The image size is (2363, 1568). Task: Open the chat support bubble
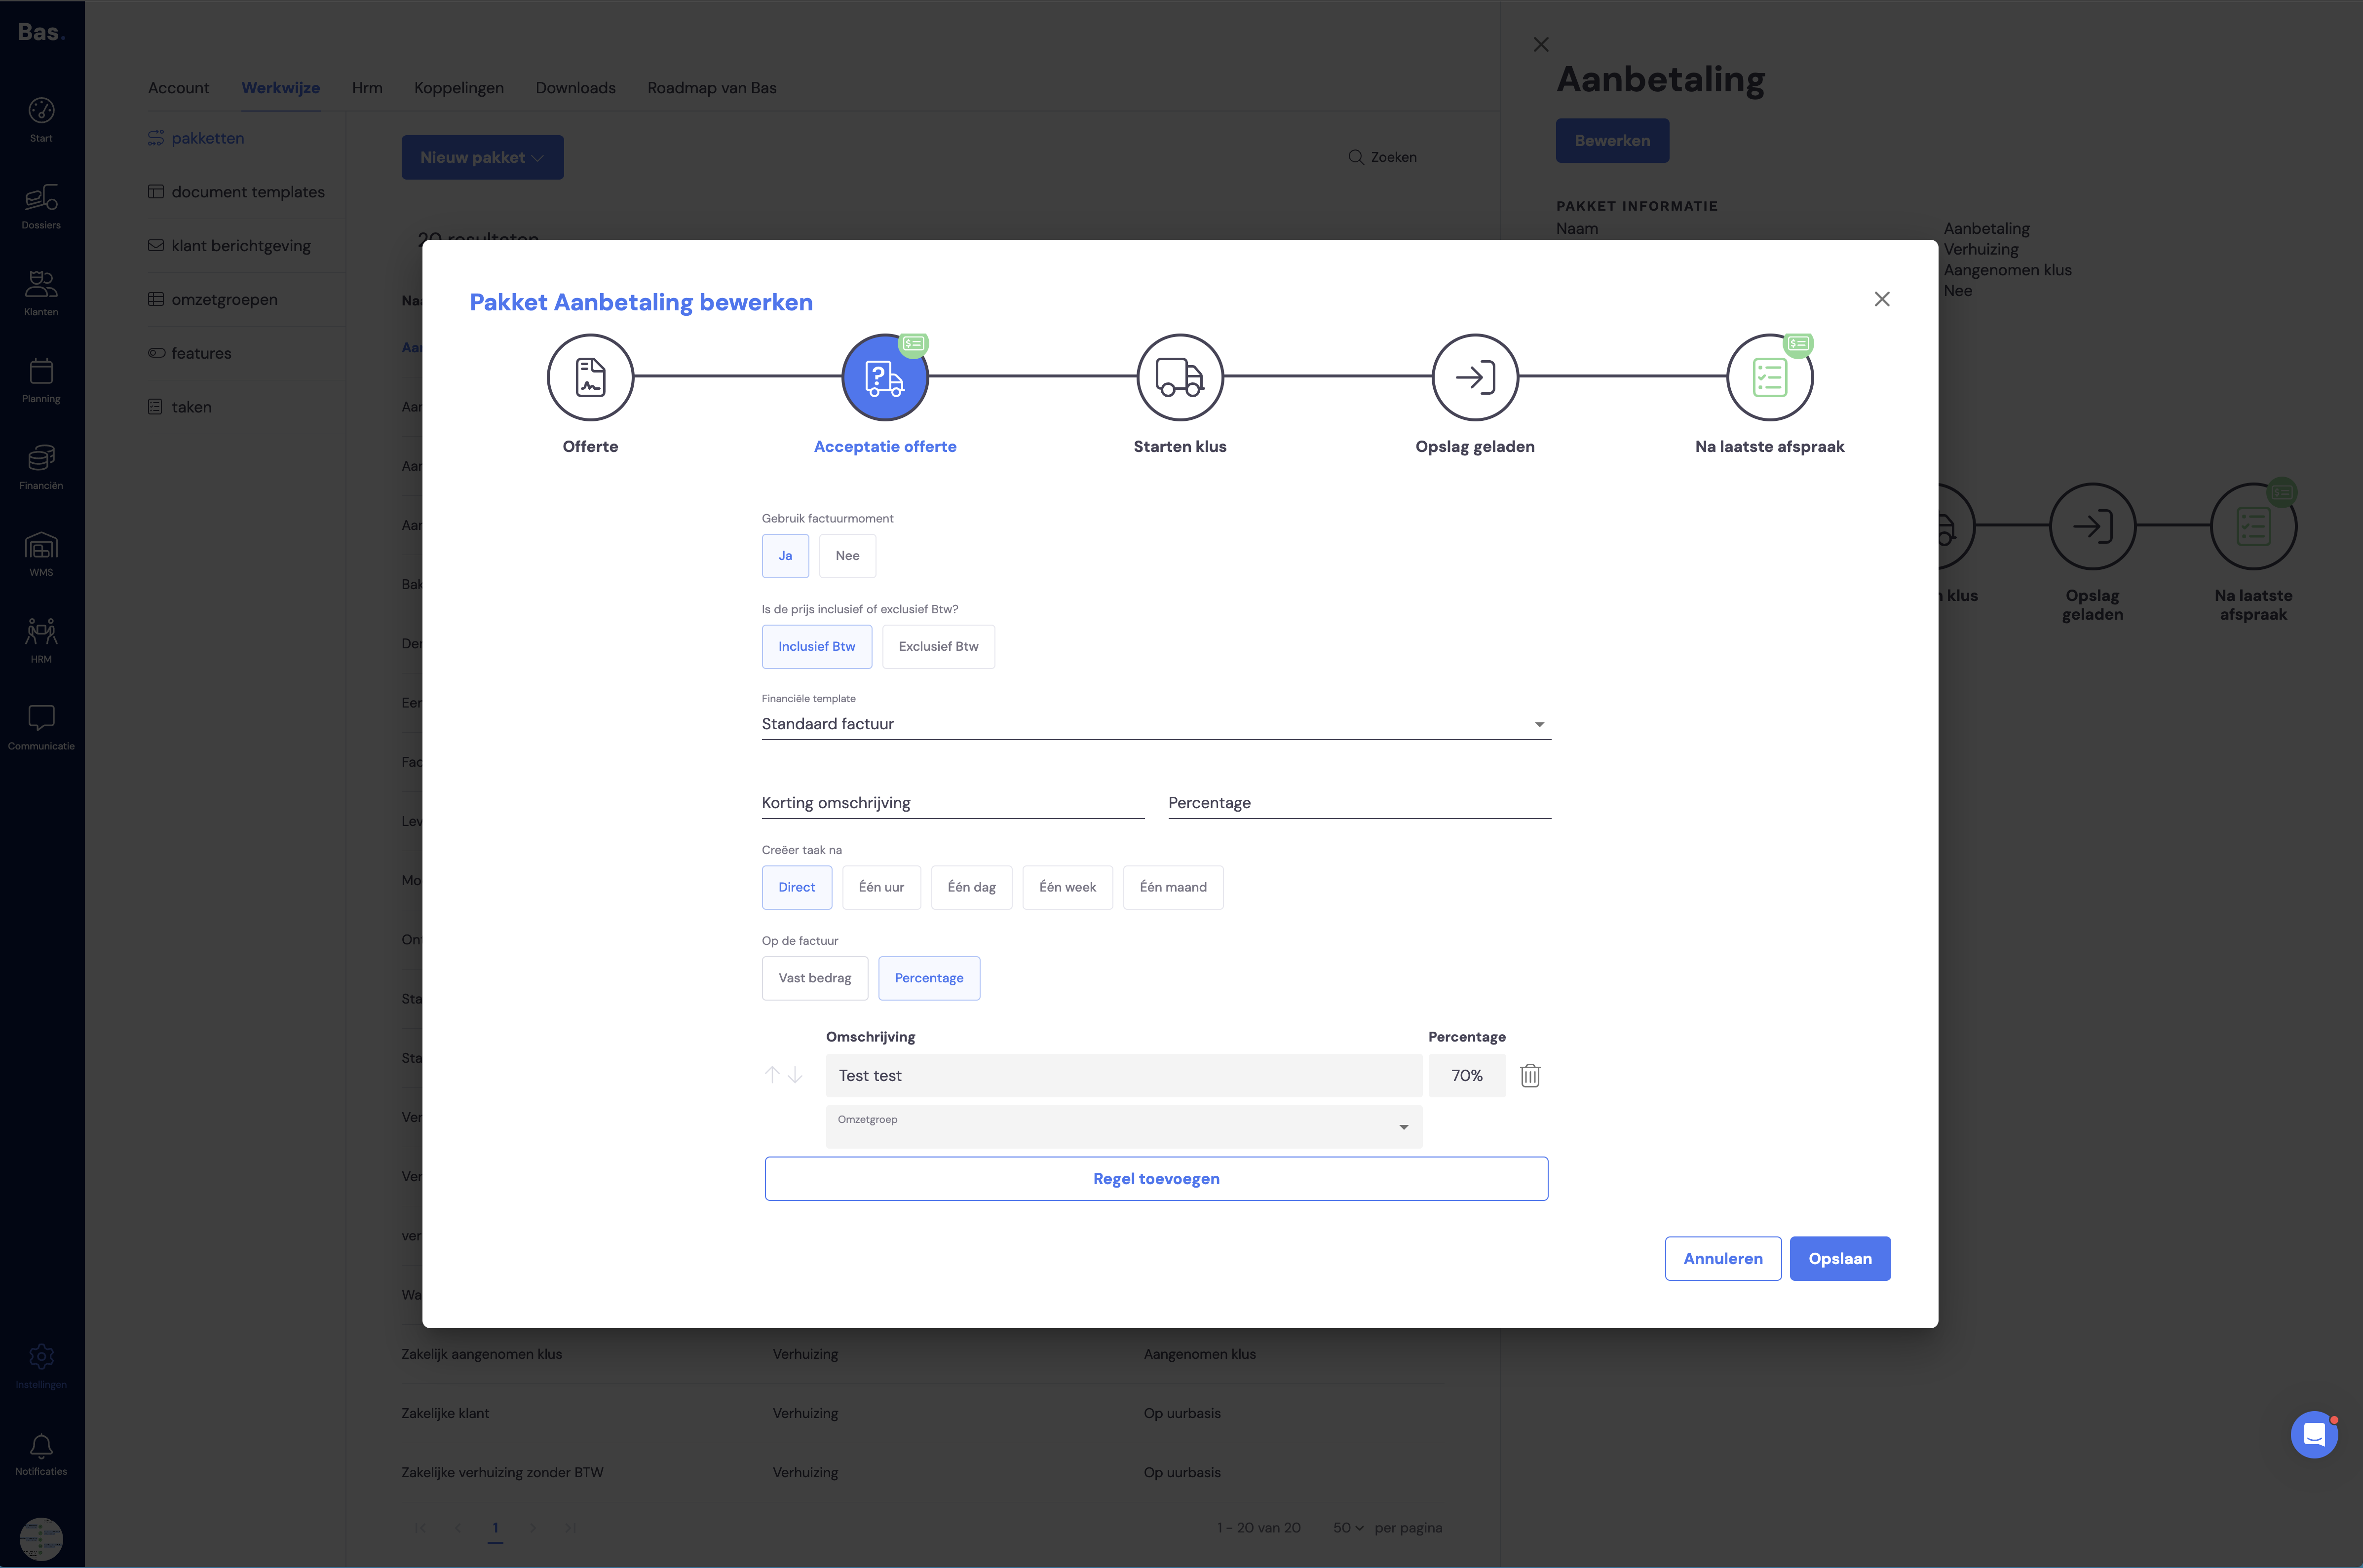point(2314,1435)
